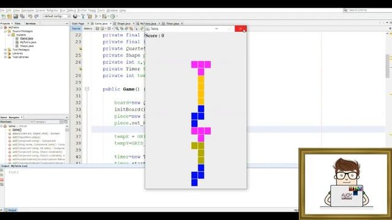Click the Undo toolbar icon

coord(30,16)
